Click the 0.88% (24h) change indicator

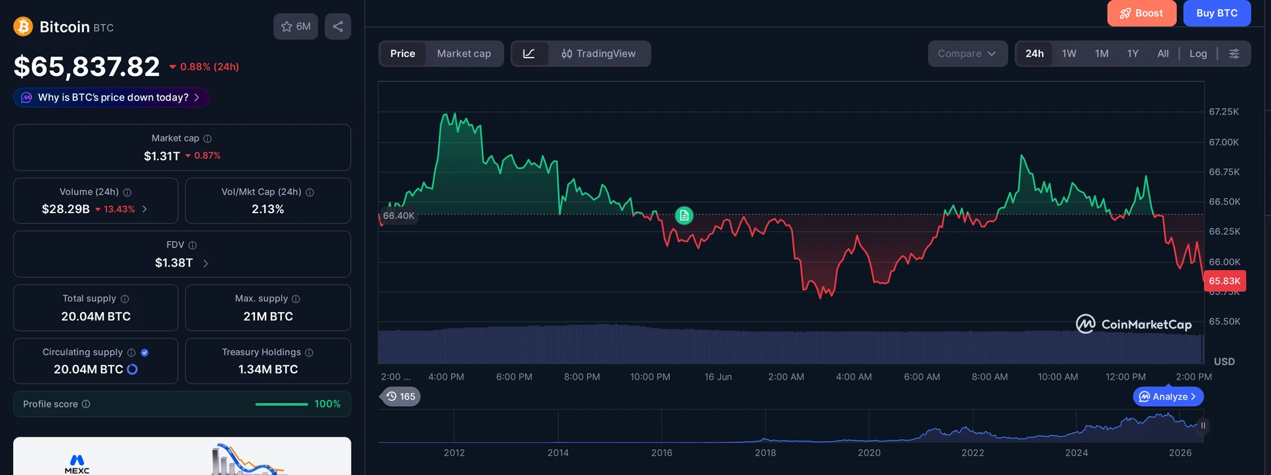[204, 67]
